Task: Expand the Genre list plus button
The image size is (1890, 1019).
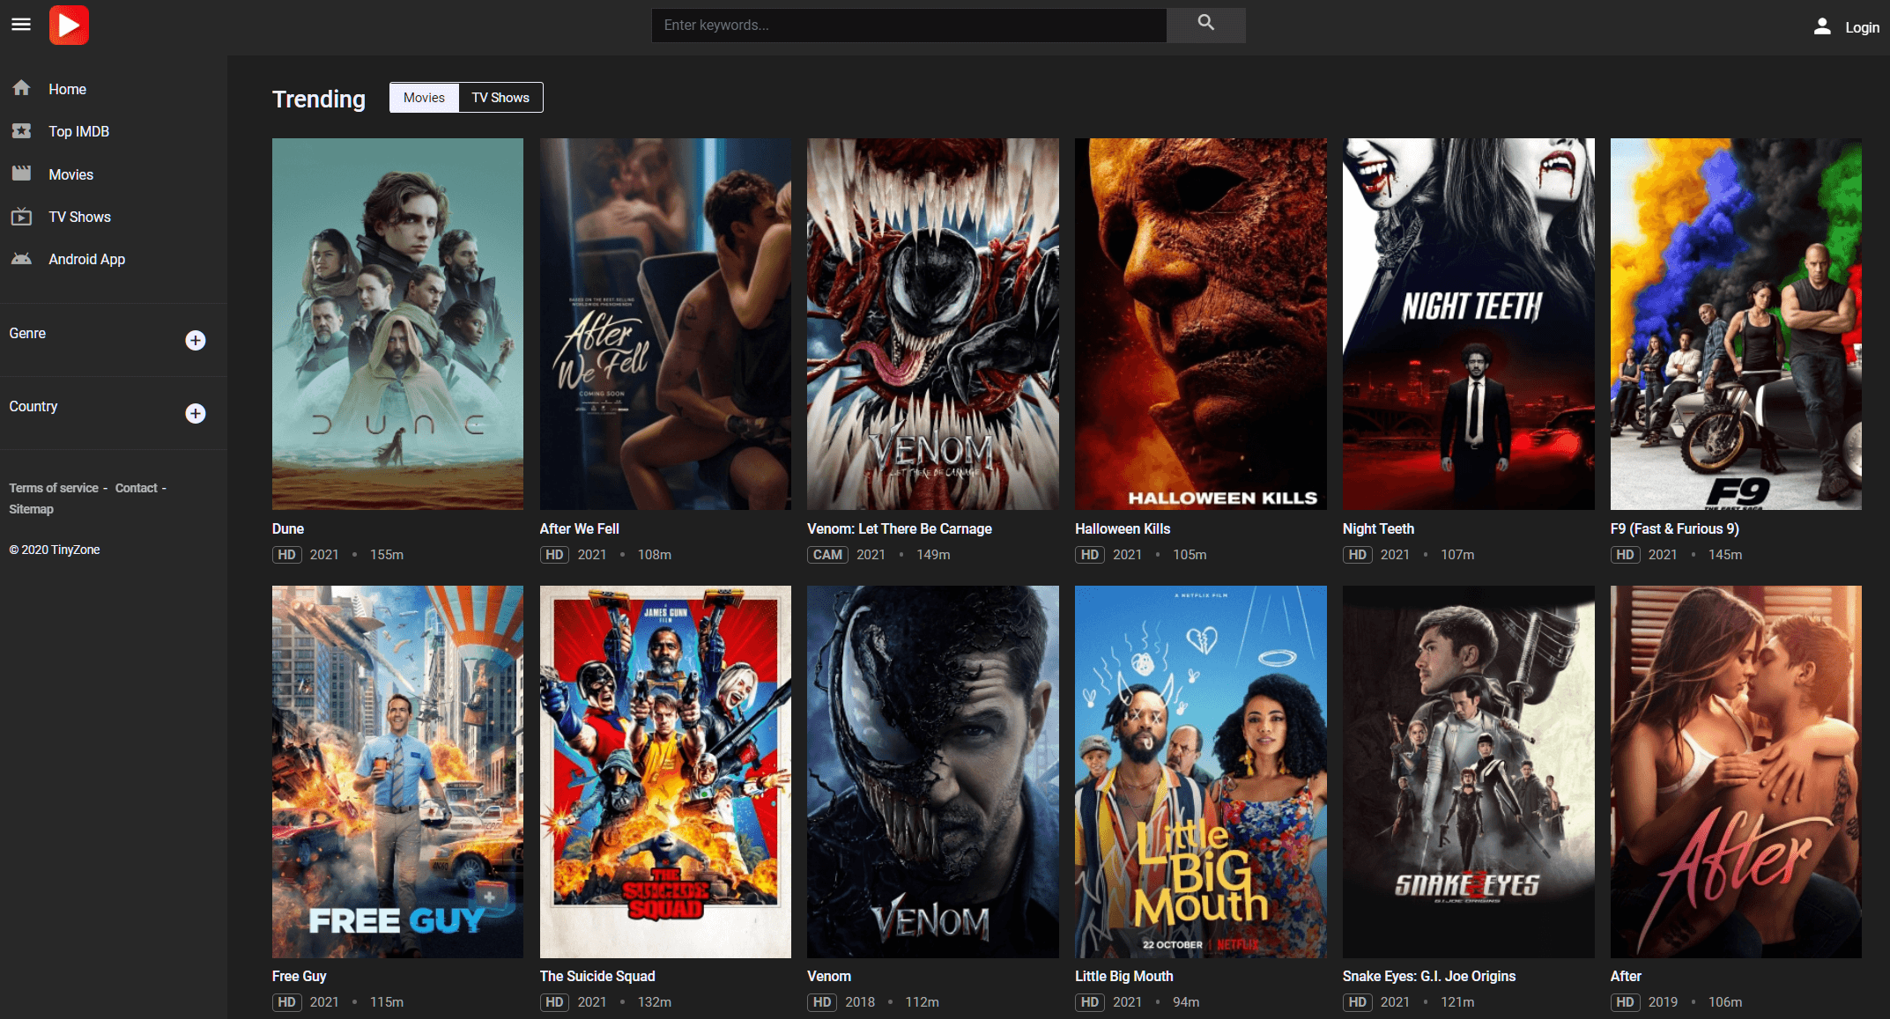Action: point(196,341)
